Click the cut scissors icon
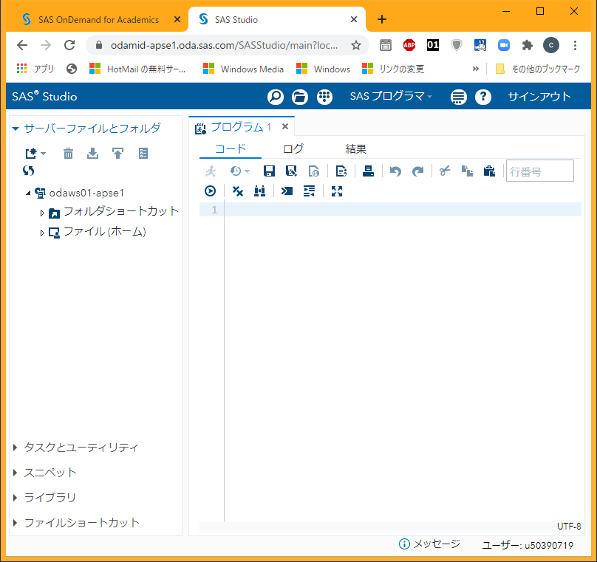Image resolution: width=597 pixels, height=562 pixels. click(445, 171)
